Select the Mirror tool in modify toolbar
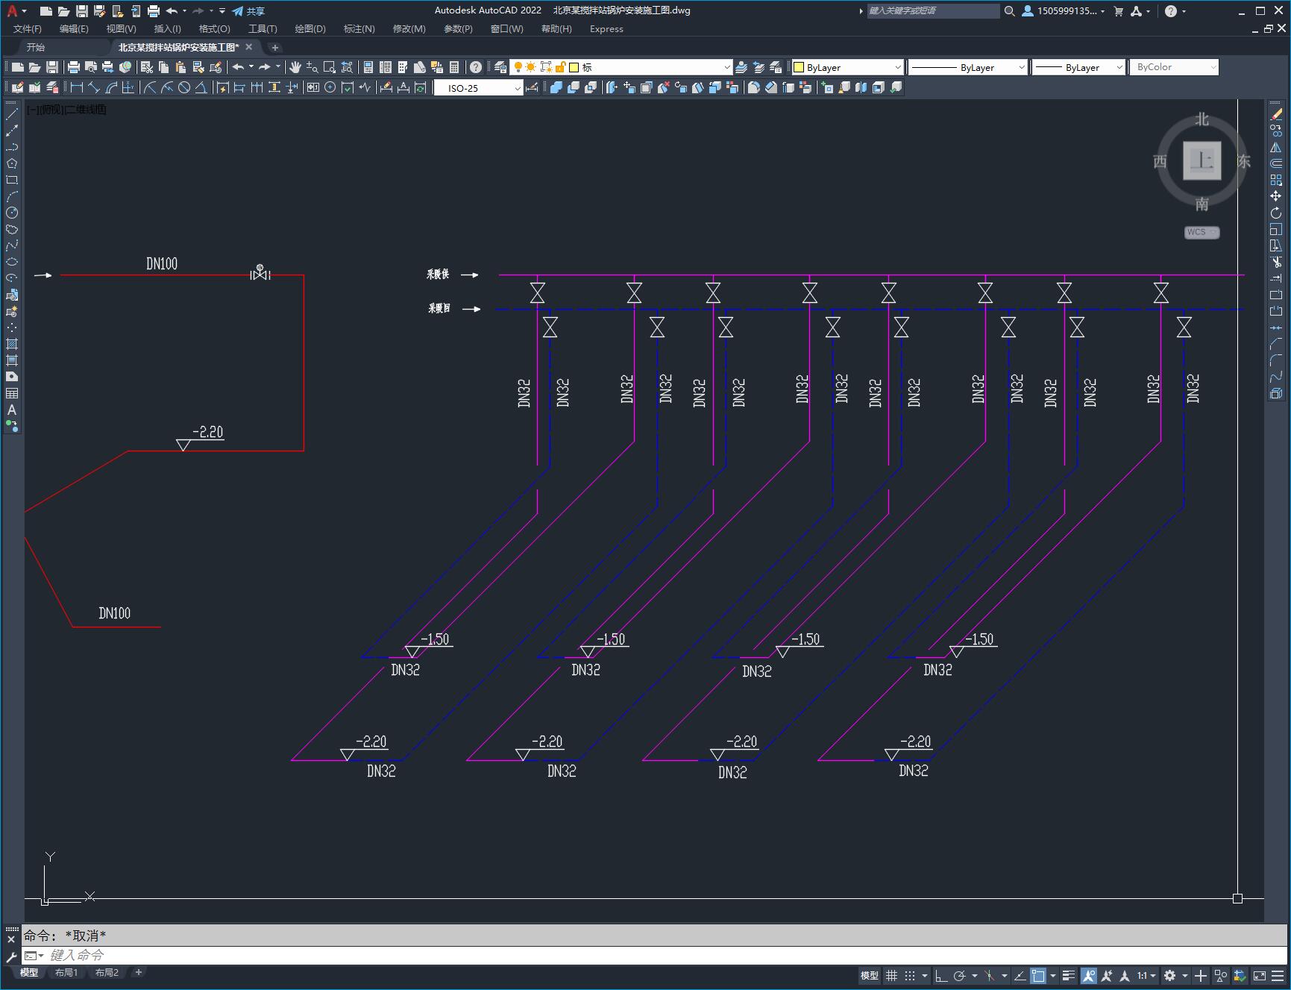Screen dimensions: 1291x990 click(1276, 147)
